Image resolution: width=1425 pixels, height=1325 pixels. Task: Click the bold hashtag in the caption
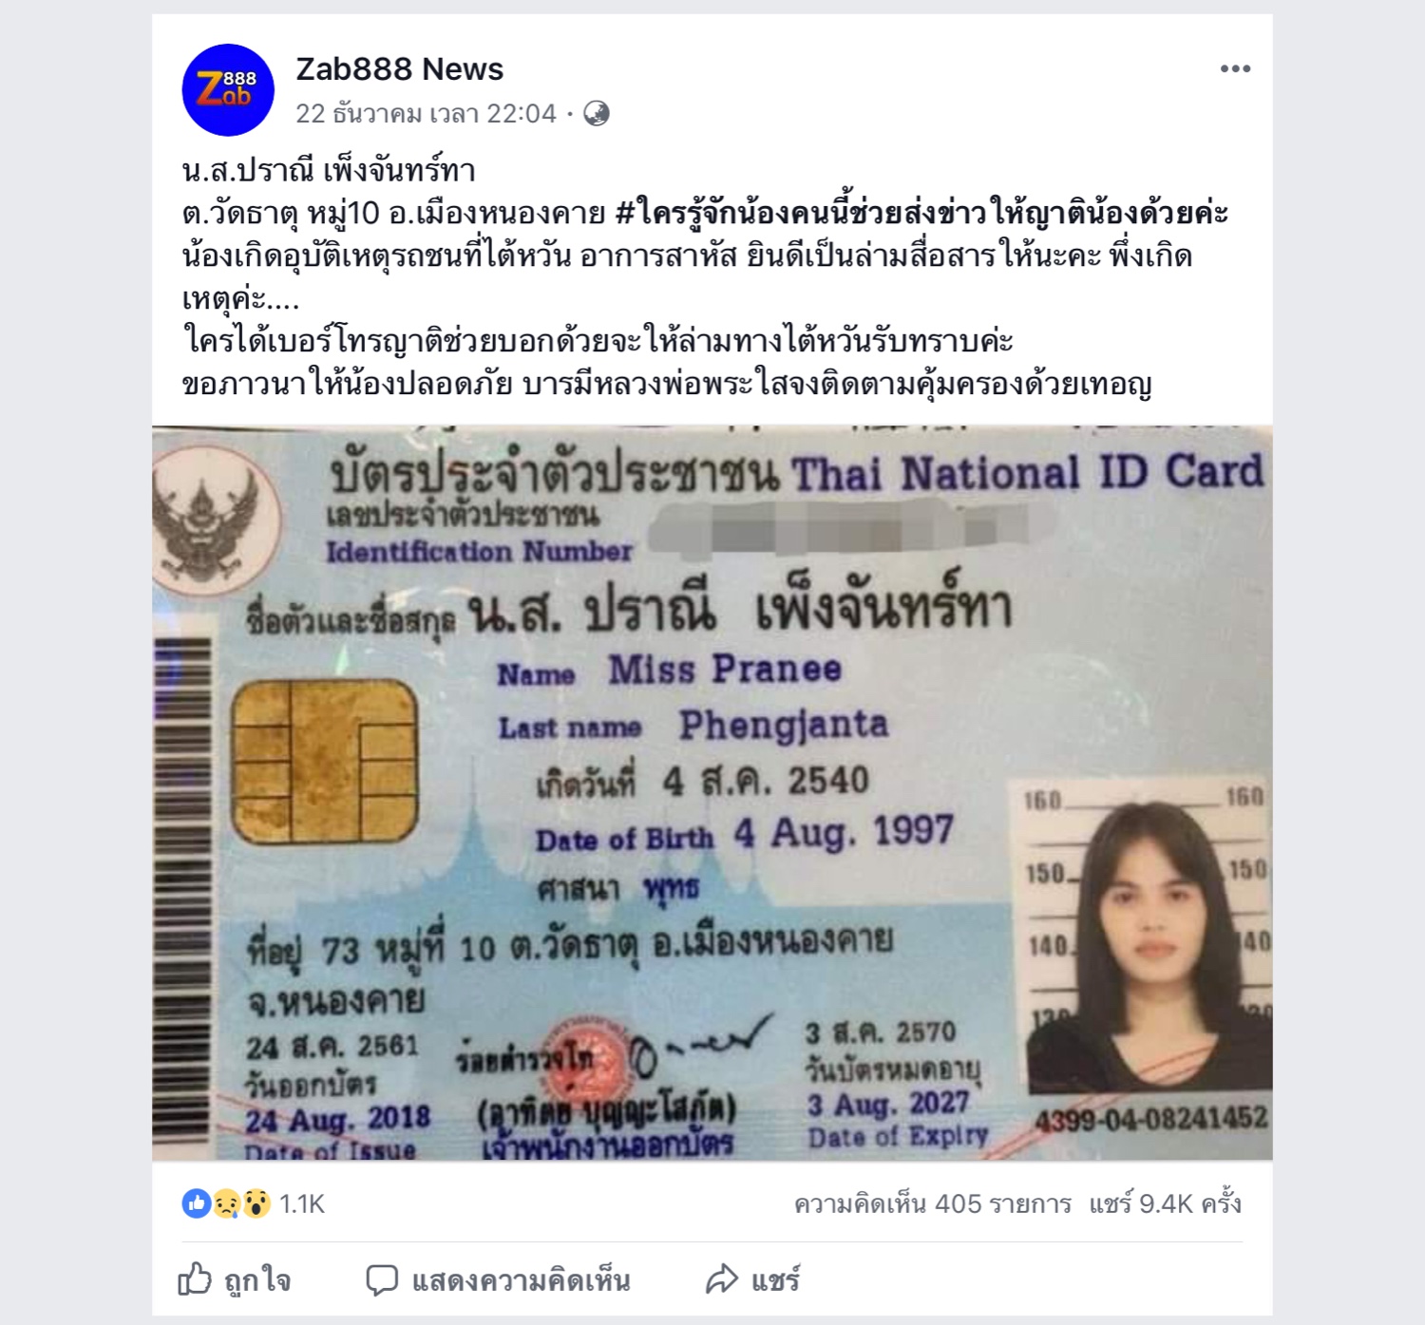(x=921, y=213)
